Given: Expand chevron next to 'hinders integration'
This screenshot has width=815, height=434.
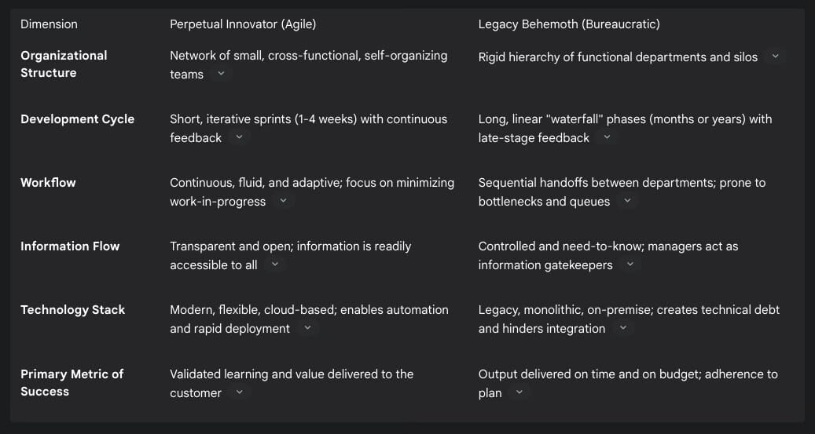Looking at the screenshot, I should coord(622,328).
